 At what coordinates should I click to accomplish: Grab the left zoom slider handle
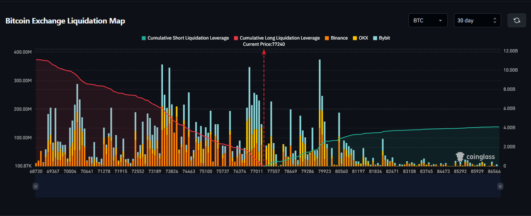click(35, 186)
